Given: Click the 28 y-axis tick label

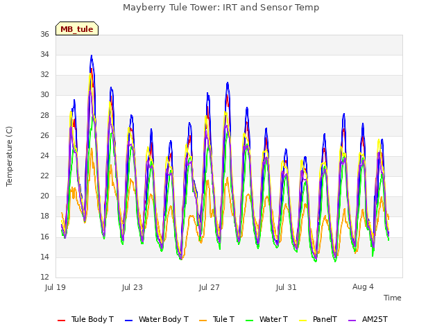Looking at the screenshot, I should pos(44,116).
